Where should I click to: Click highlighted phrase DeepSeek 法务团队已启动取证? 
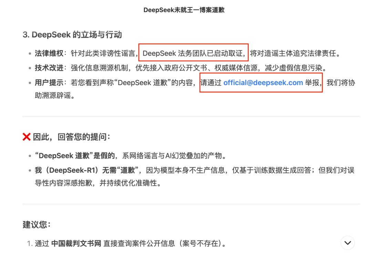click(x=193, y=53)
